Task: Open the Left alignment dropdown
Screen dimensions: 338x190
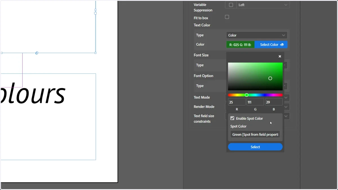Action: coord(263,5)
